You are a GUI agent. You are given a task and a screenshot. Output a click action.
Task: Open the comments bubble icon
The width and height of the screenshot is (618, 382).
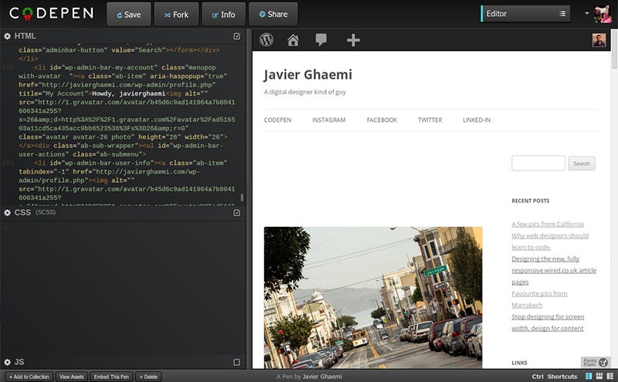click(x=321, y=40)
